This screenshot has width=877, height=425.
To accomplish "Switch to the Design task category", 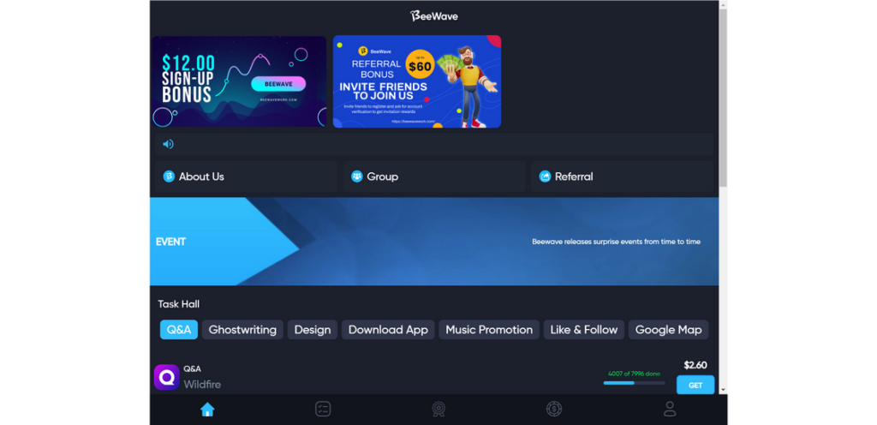I will (313, 330).
